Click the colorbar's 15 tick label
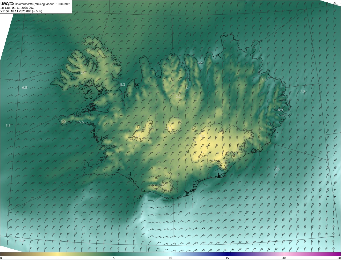 tap(227, 258)
